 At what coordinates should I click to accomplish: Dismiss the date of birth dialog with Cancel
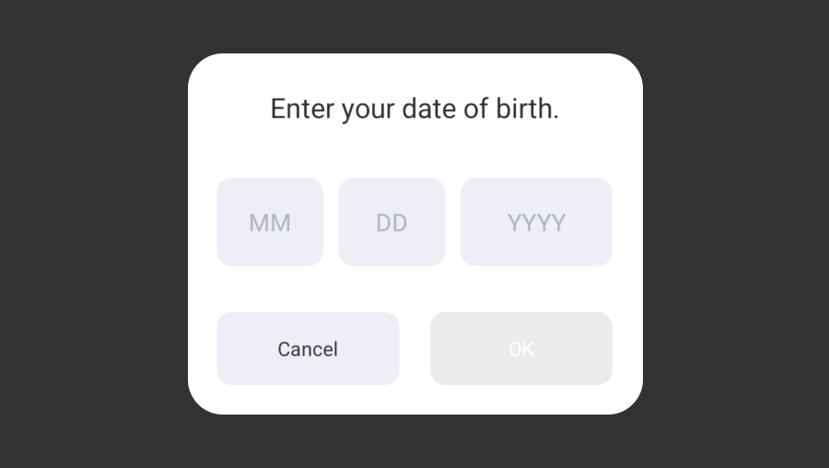pyautogui.click(x=308, y=348)
